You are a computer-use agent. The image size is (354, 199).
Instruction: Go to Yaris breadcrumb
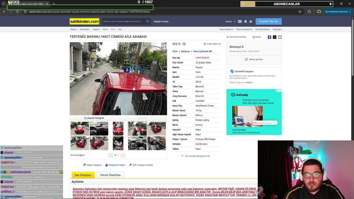[x=105, y=29]
